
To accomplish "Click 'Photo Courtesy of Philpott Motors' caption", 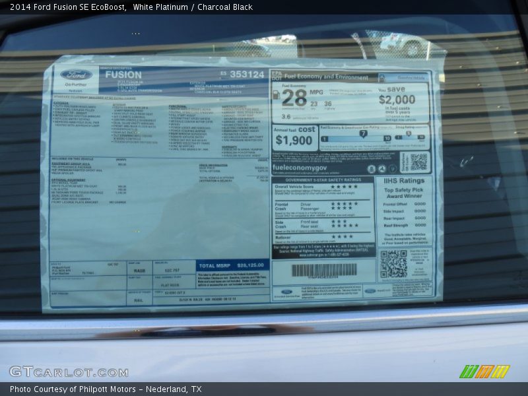I will pyautogui.click(x=73, y=389).
